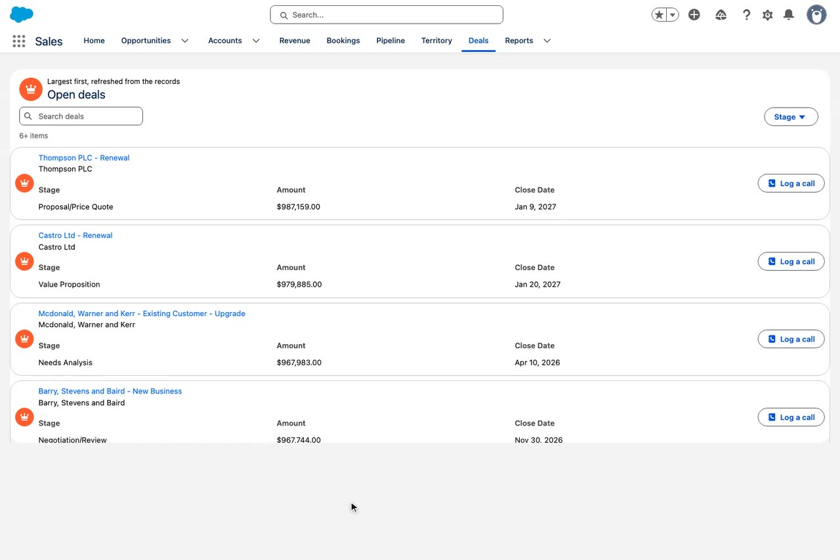Click the Sales app name

[x=49, y=41]
